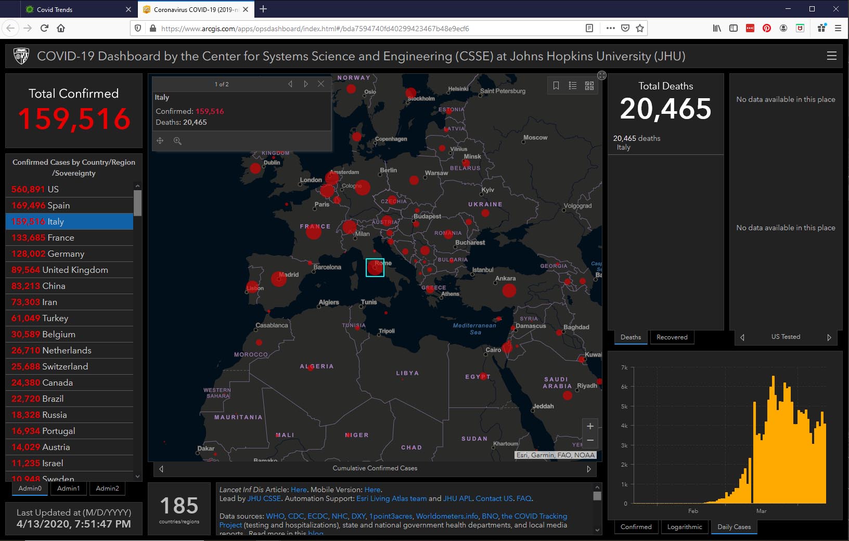Select the Admin1 tab
The height and width of the screenshot is (541, 849).
[69, 489]
